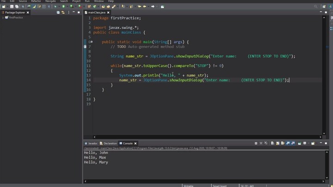Click the Save icon in toolbar

tap(12, 6)
